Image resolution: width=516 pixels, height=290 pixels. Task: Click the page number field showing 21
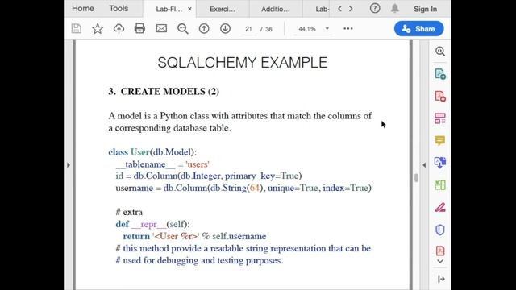click(248, 29)
